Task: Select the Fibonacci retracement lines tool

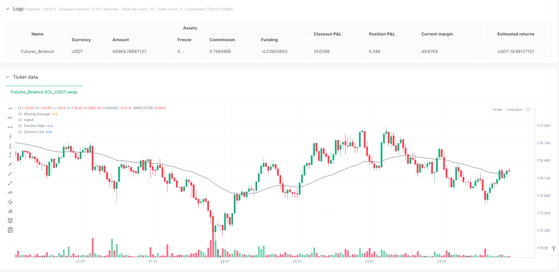Action: 10,221
